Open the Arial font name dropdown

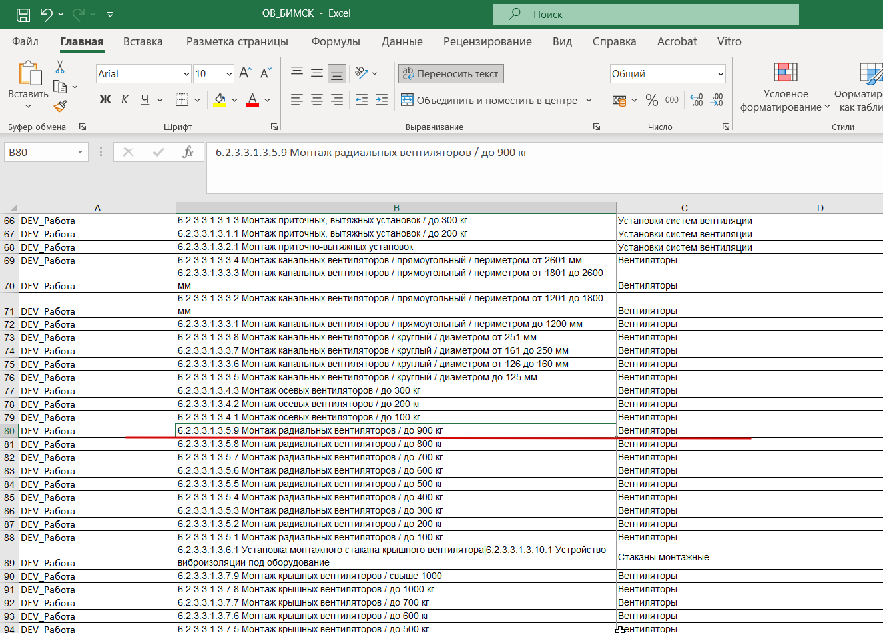(186, 74)
